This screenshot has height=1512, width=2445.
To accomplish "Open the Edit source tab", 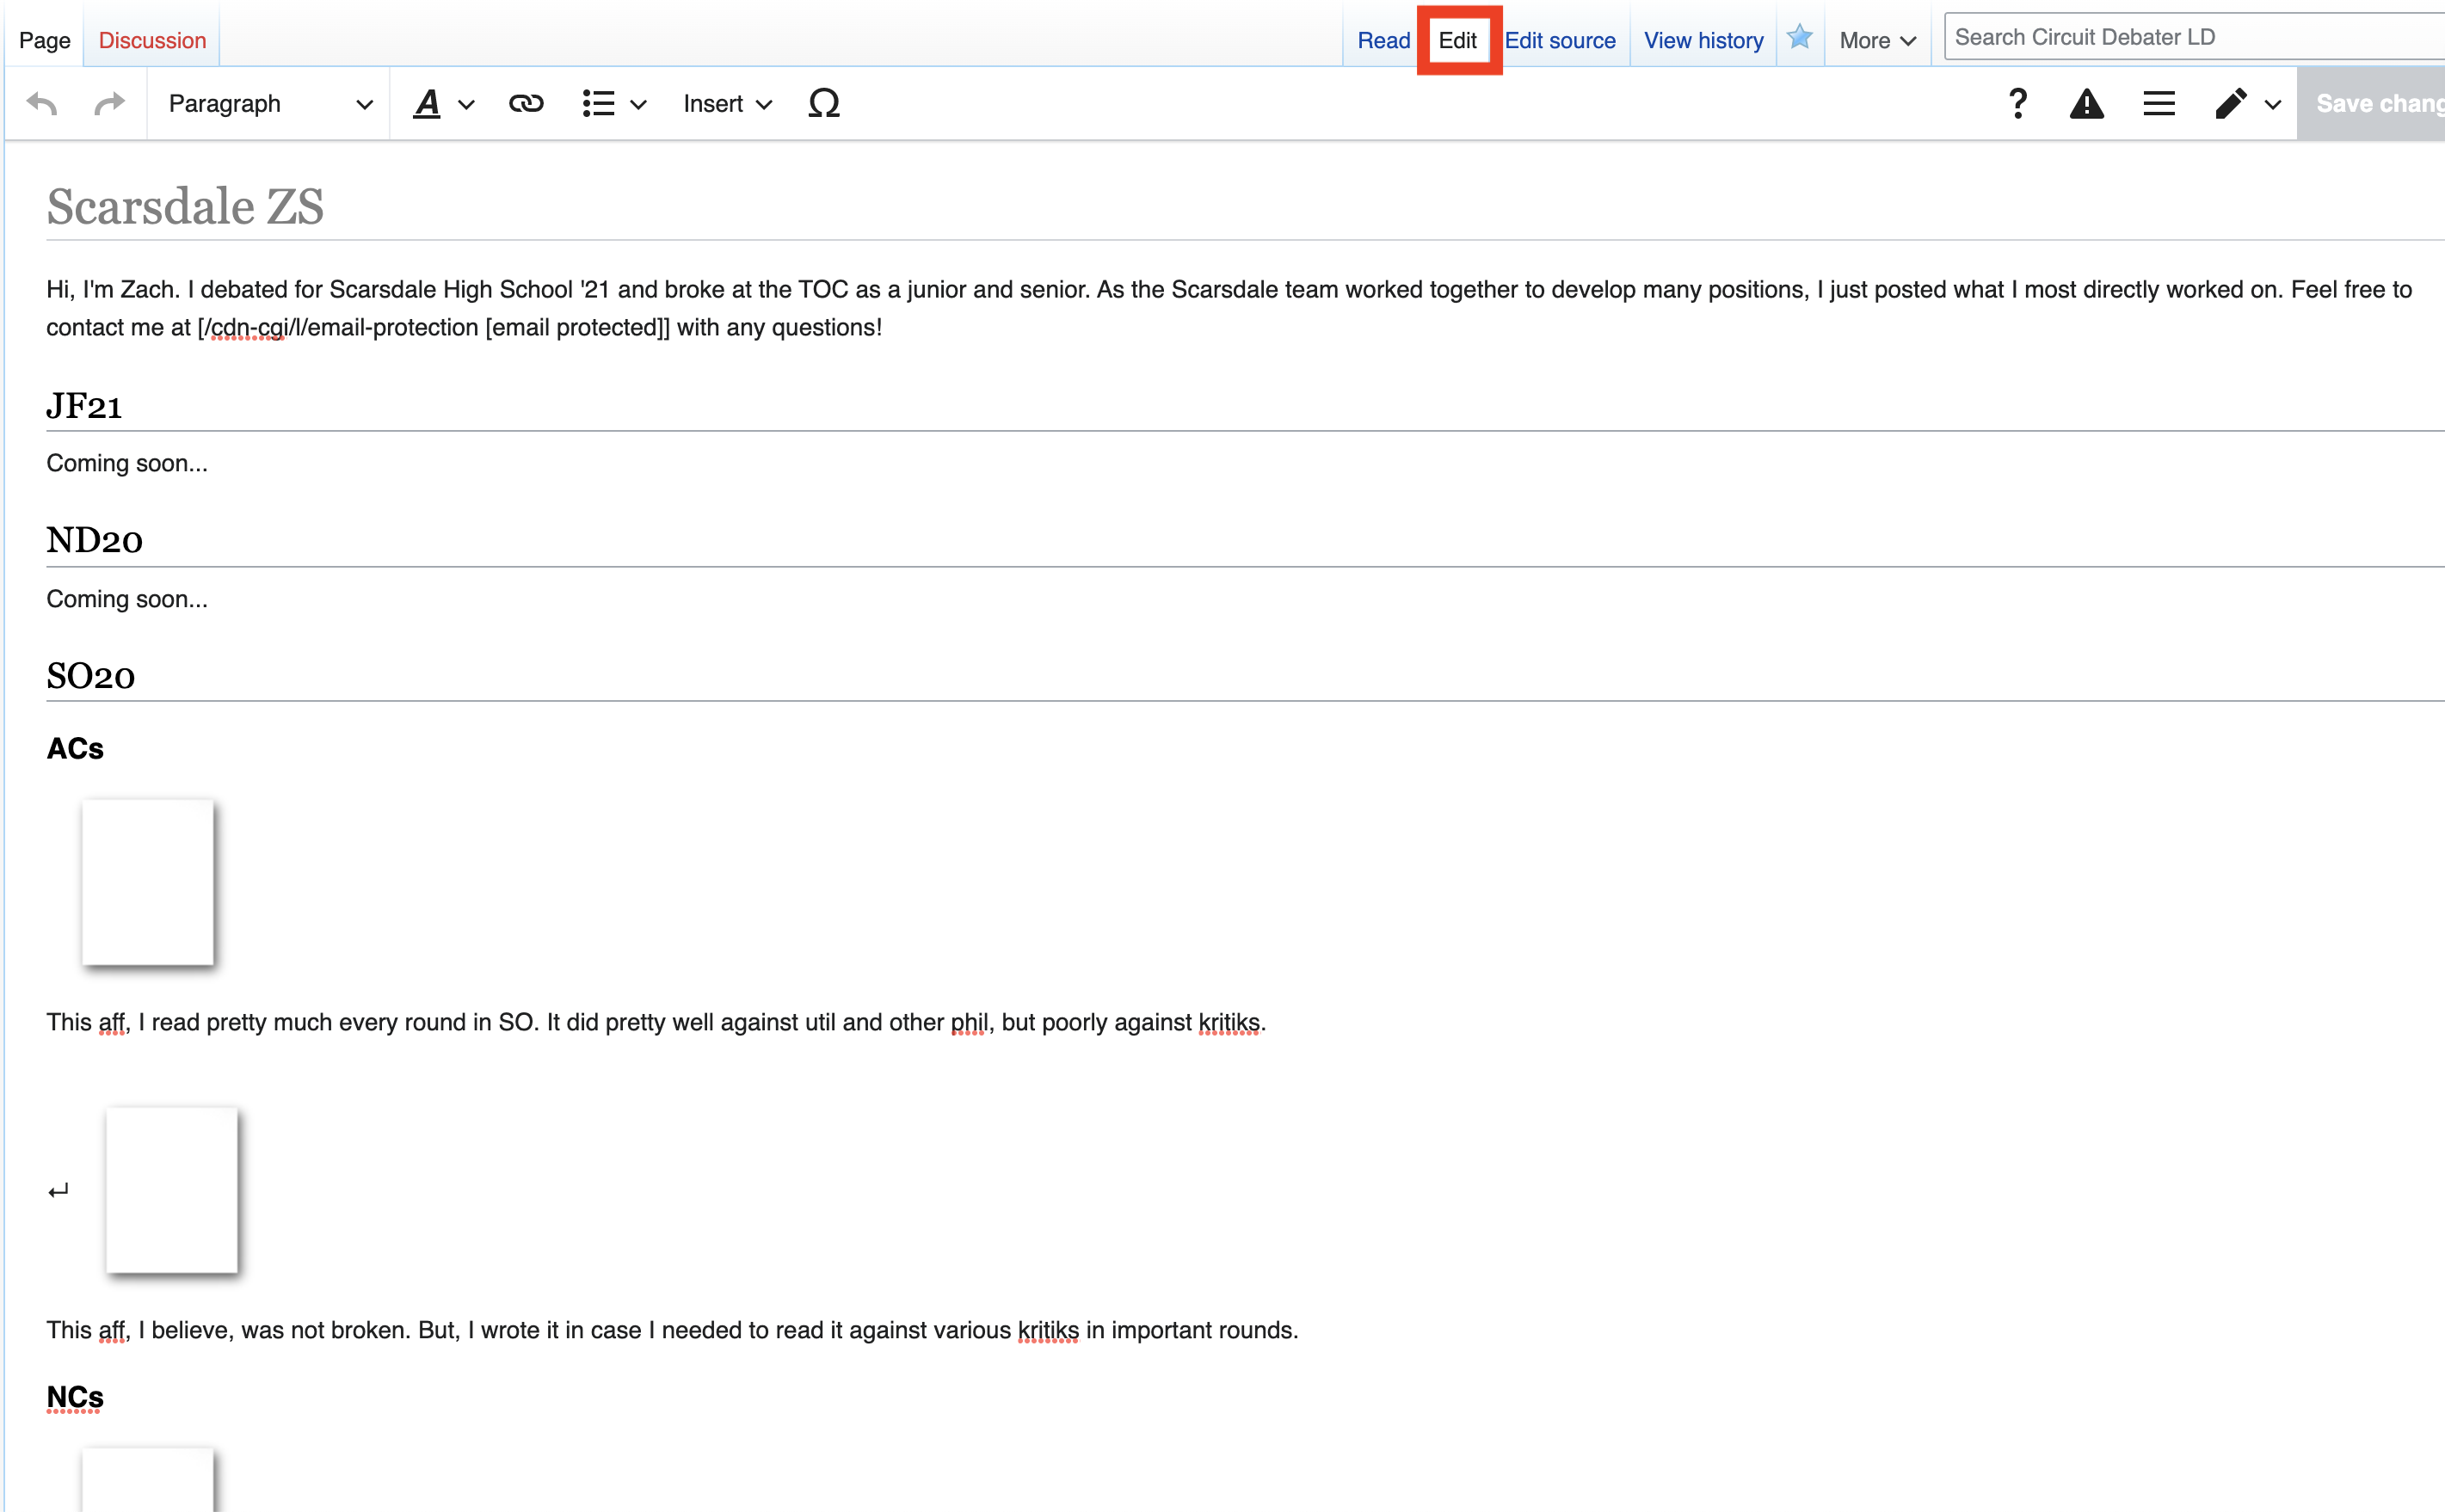I will (1560, 40).
